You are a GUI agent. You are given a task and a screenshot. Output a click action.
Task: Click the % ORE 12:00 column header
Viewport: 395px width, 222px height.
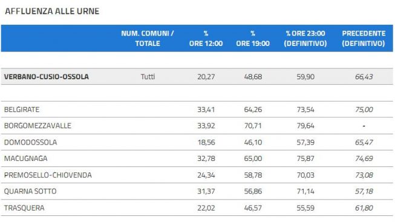[x=206, y=38]
